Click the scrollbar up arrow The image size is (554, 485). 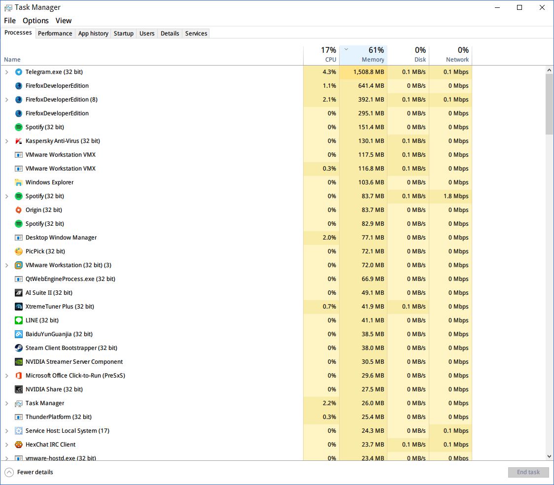point(549,70)
